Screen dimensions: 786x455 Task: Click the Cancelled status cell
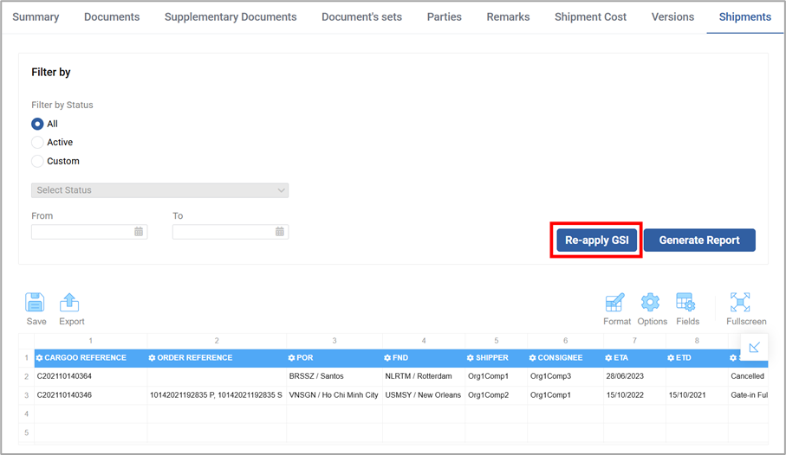[748, 376]
